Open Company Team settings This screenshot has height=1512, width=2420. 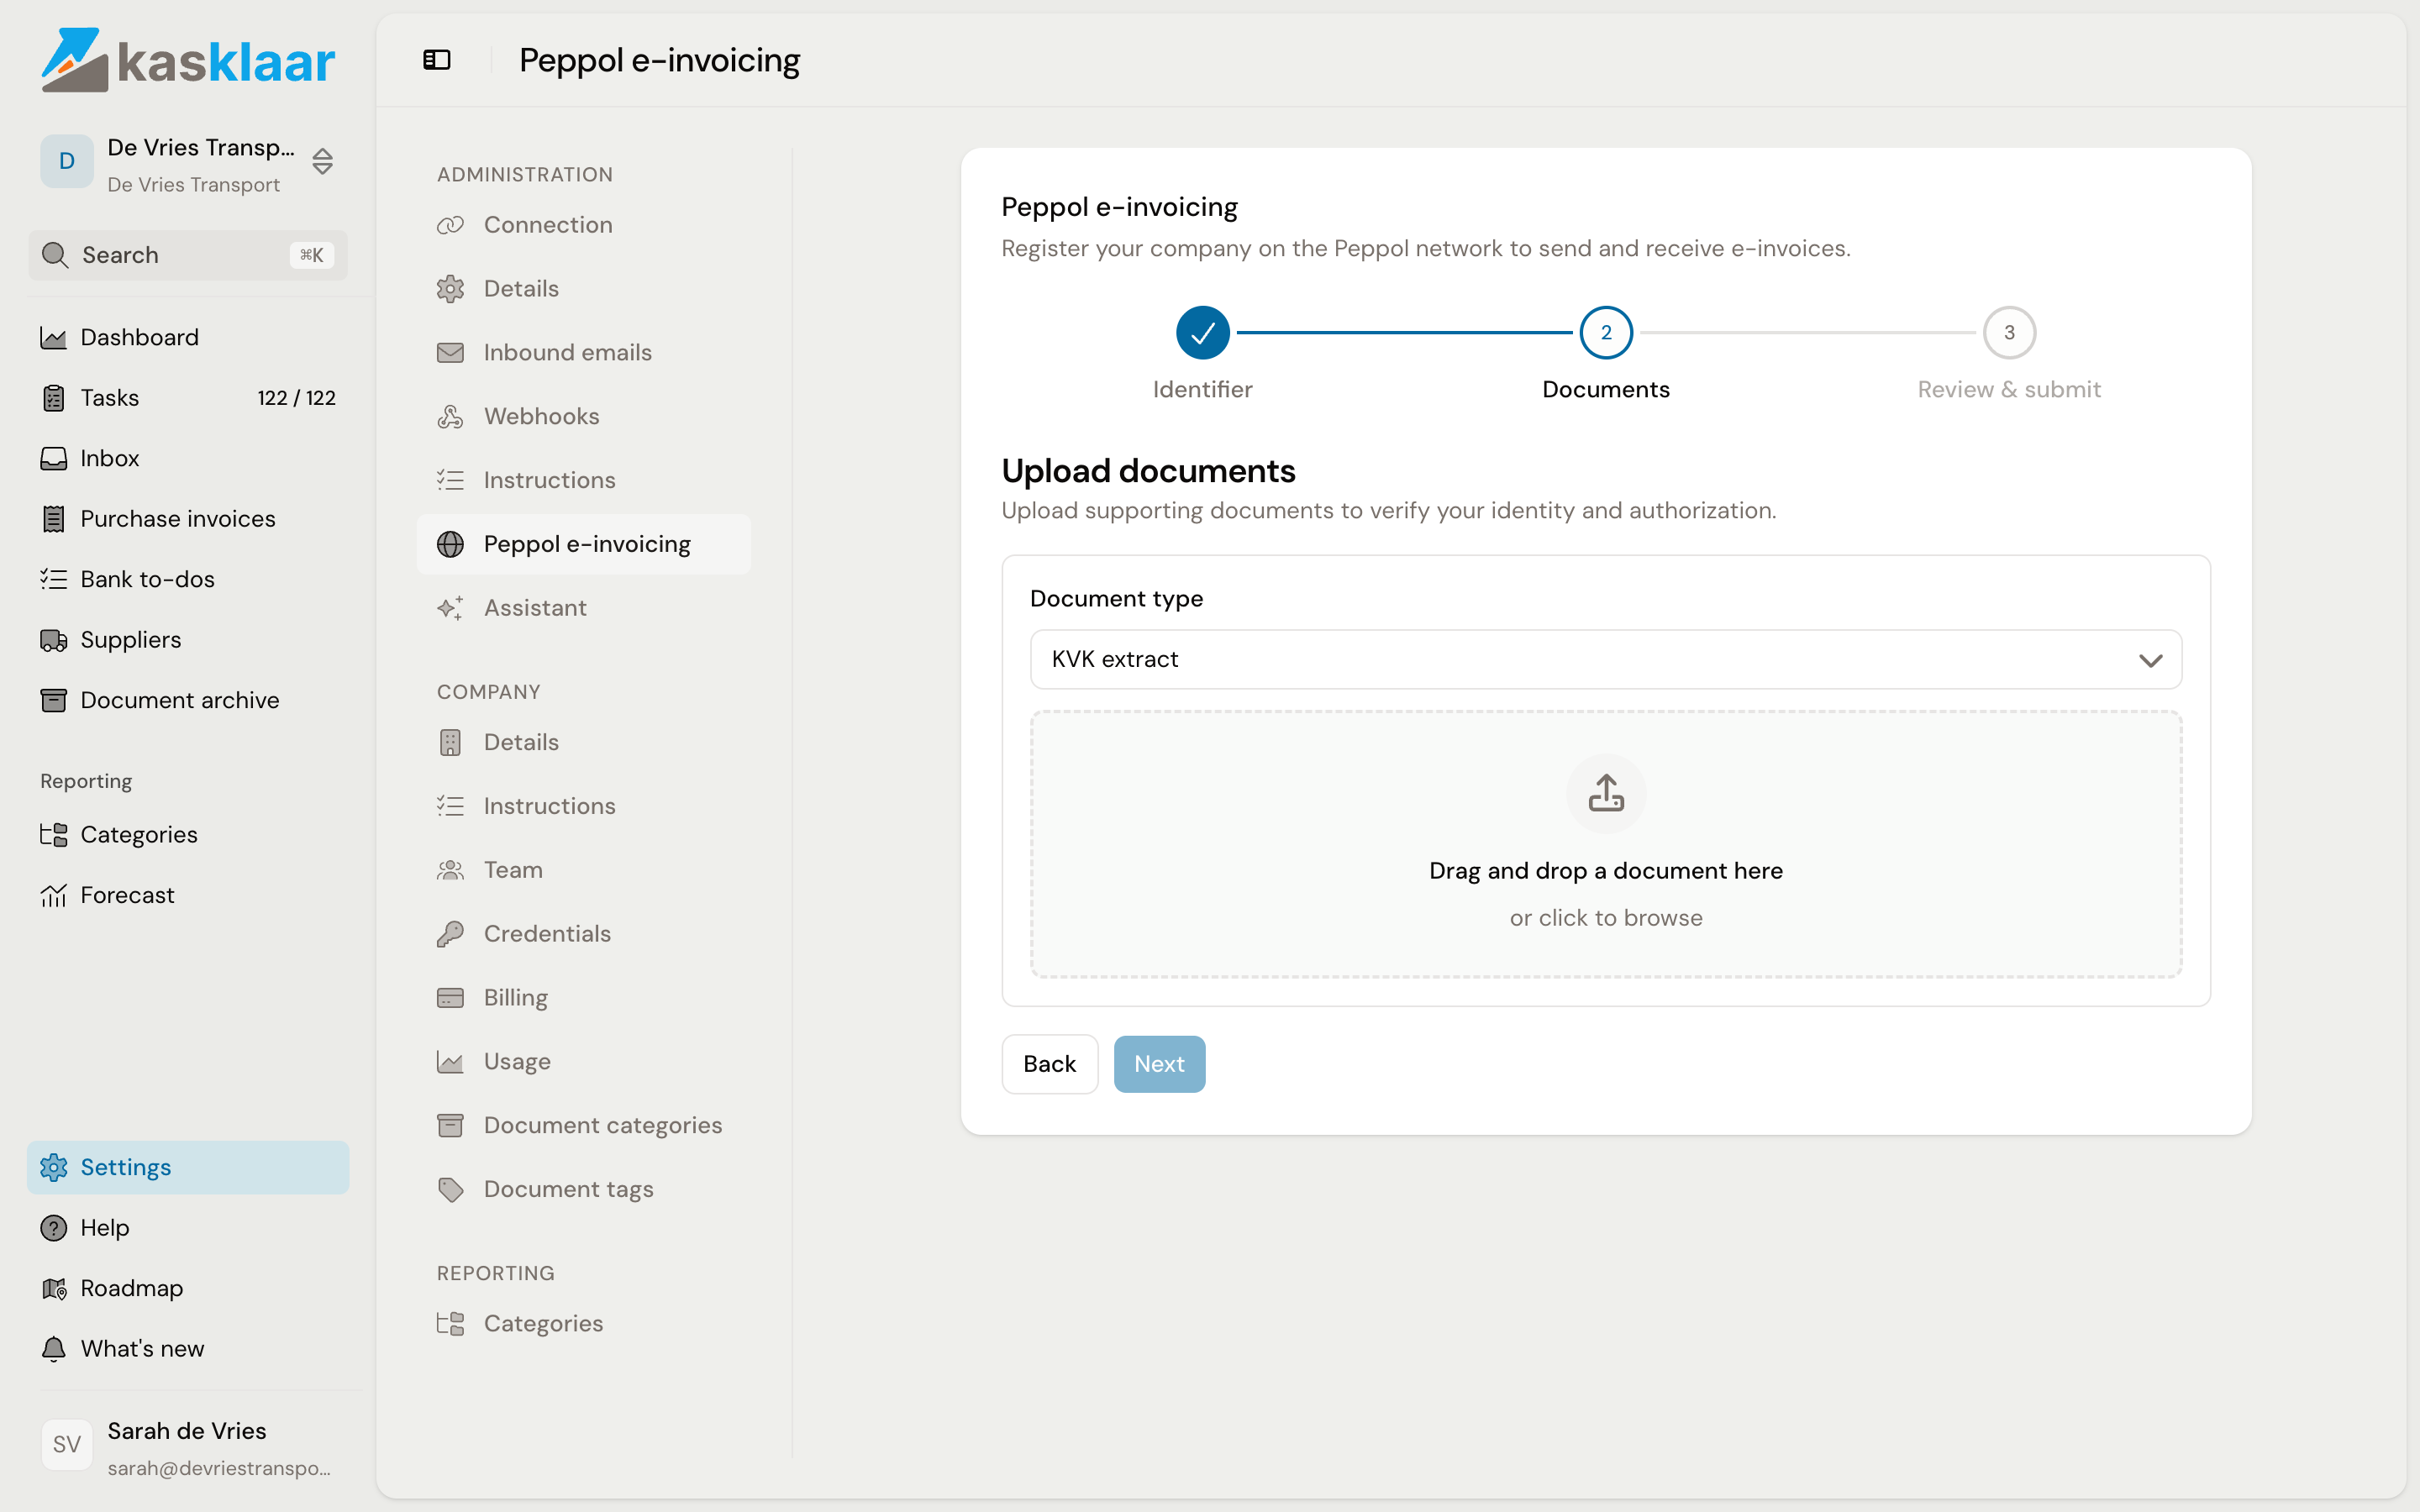coord(584,870)
